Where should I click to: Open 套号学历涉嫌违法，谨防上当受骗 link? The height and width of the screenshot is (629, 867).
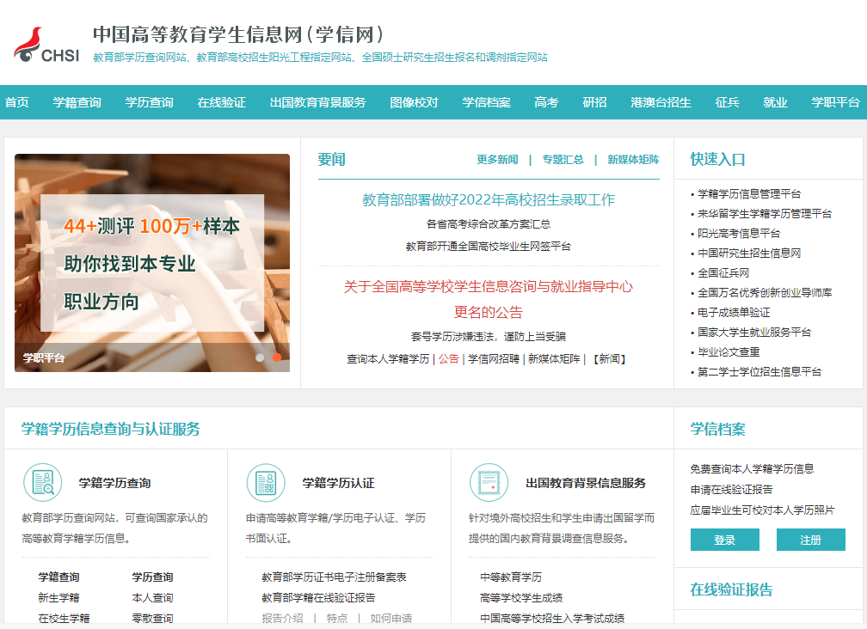click(x=489, y=336)
